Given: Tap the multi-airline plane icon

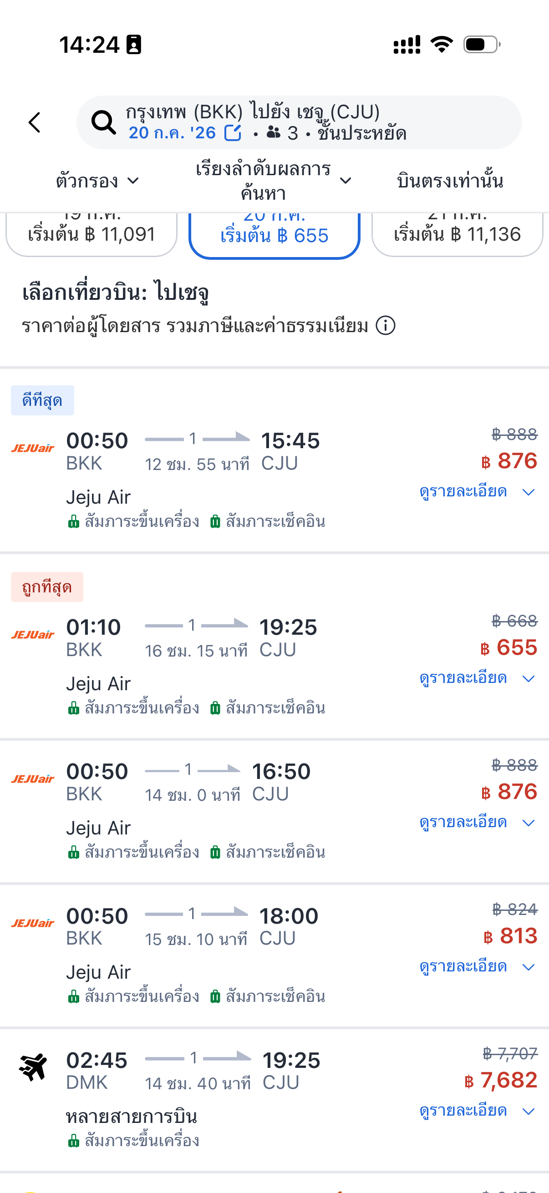Looking at the screenshot, I should pyautogui.click(x=33, y=1067).
